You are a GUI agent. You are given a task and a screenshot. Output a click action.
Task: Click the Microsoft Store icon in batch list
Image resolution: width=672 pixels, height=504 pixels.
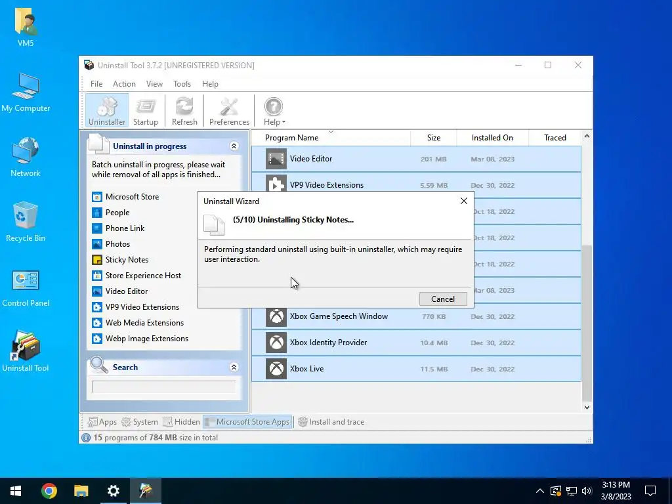tap(97, 197)
